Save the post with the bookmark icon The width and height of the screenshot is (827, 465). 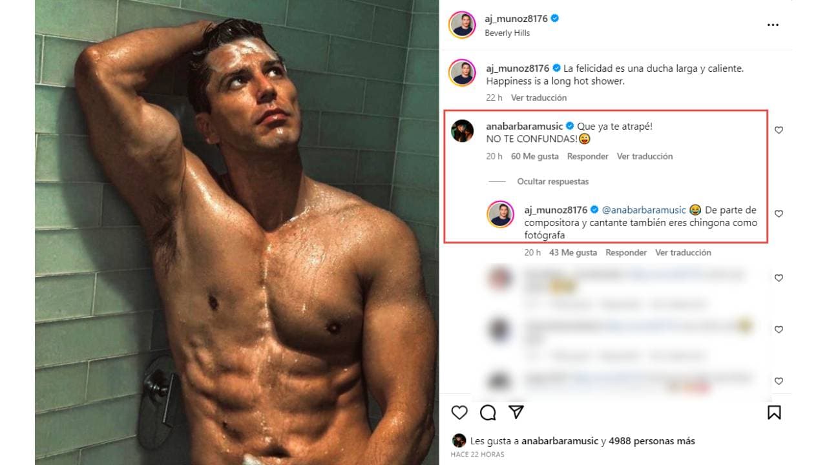tap(774, 412)
